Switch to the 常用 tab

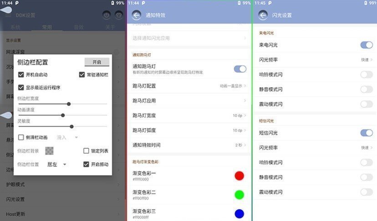[47, 27]
